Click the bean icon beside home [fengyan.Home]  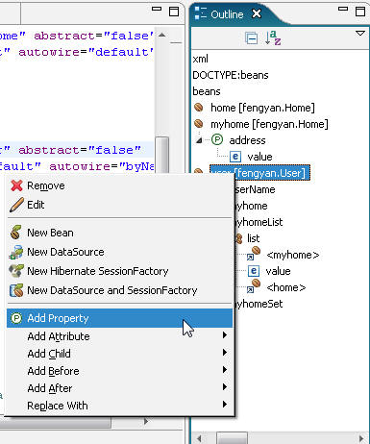pyautogui.click(x=199, y=107)
